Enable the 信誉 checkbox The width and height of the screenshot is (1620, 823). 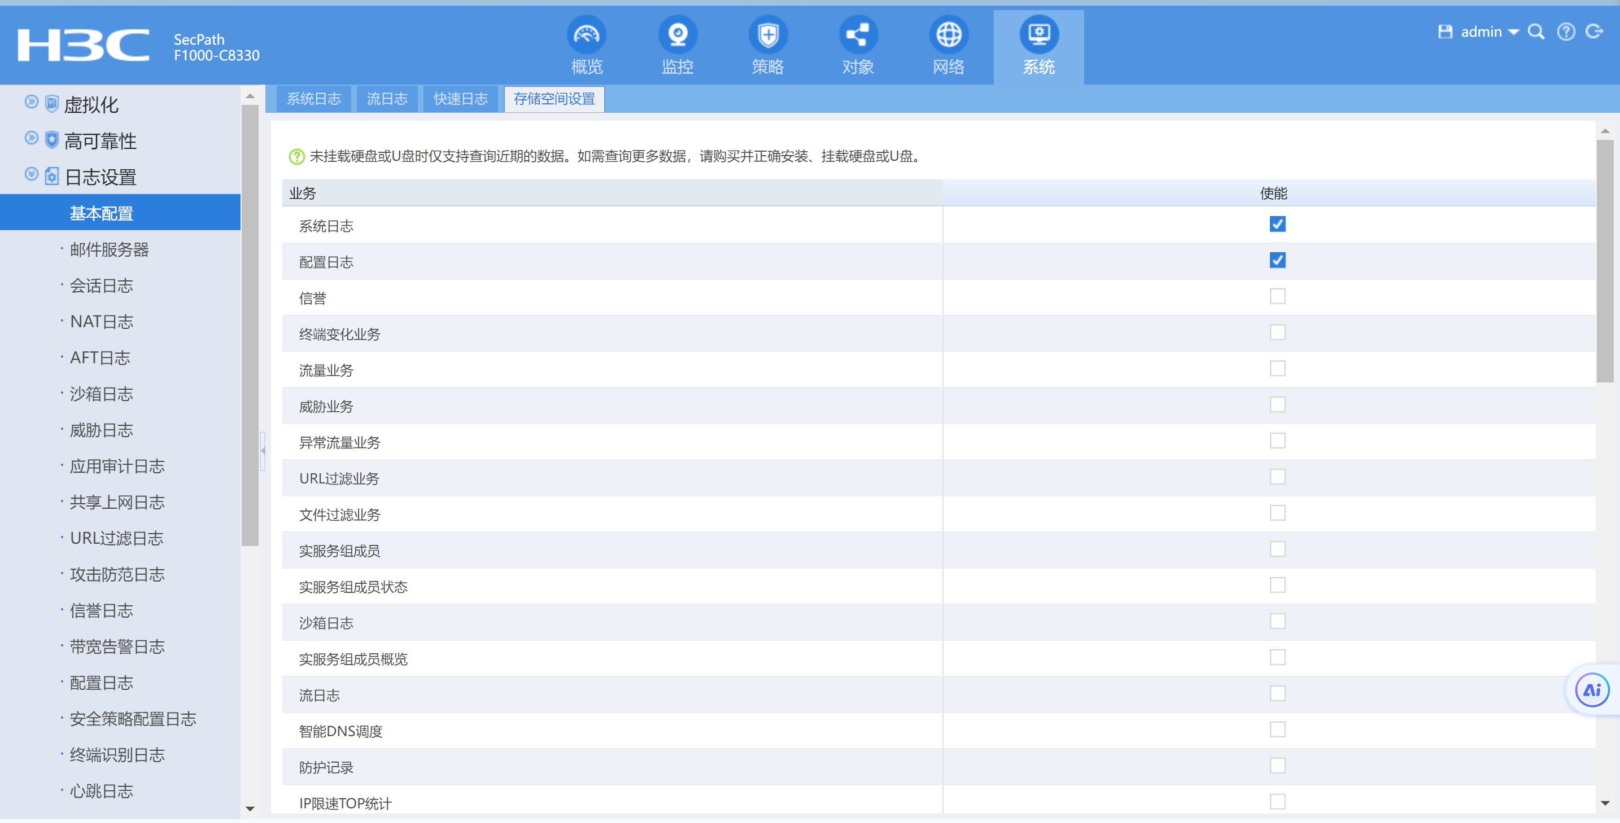pyautogui.click(x=1277, y=297)
